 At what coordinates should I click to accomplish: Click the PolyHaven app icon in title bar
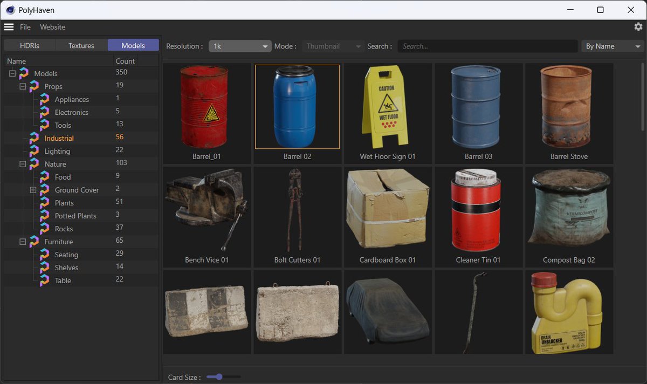click(10, 10)
